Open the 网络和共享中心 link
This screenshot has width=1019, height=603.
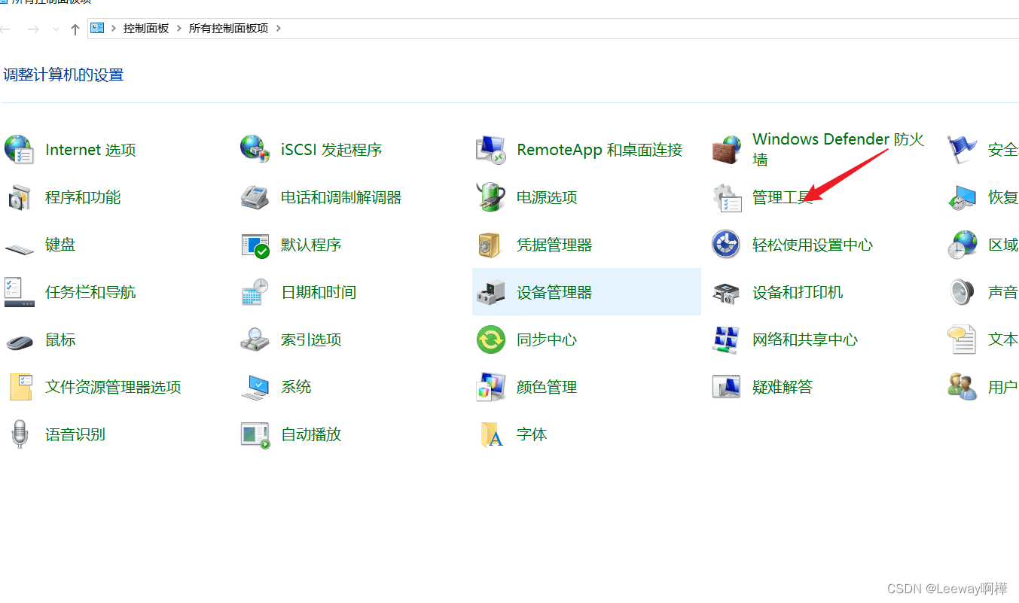click(x=805, y=340)
